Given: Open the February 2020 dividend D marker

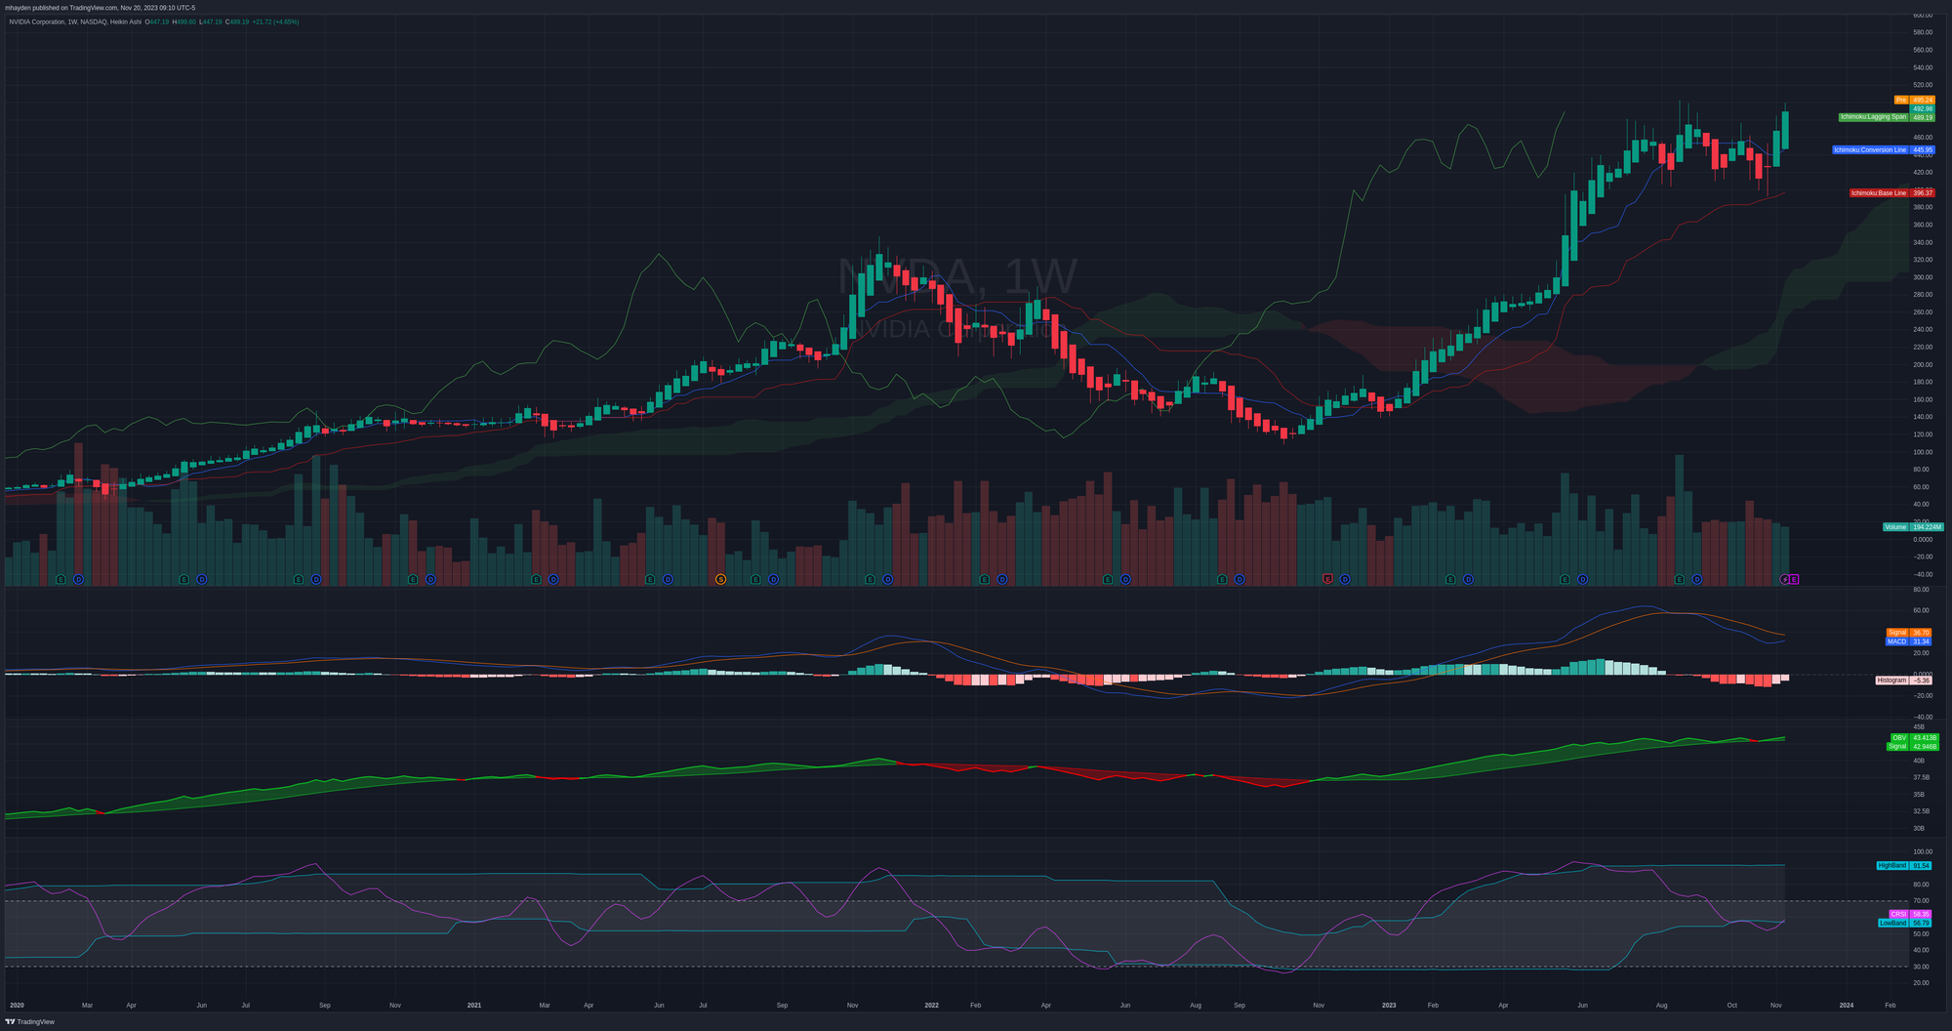Looking at the screenshot, I should pos(79,579).
